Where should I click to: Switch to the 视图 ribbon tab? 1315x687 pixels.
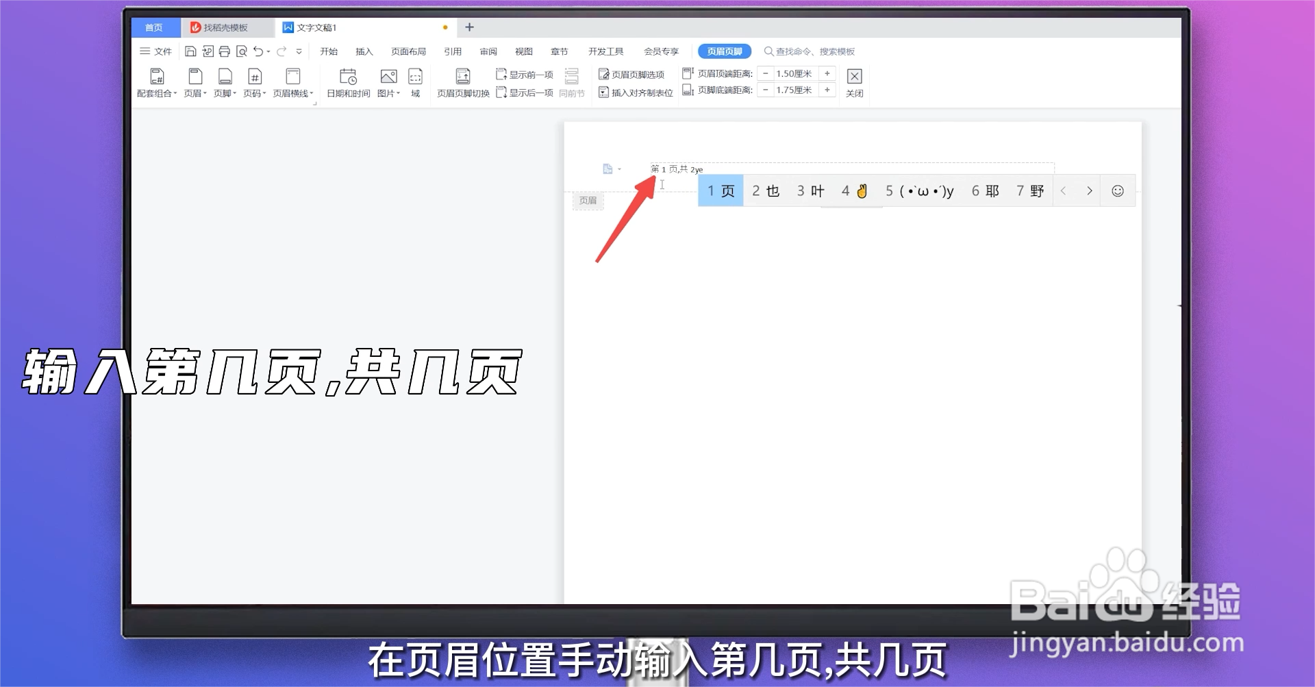coord(524,51)
